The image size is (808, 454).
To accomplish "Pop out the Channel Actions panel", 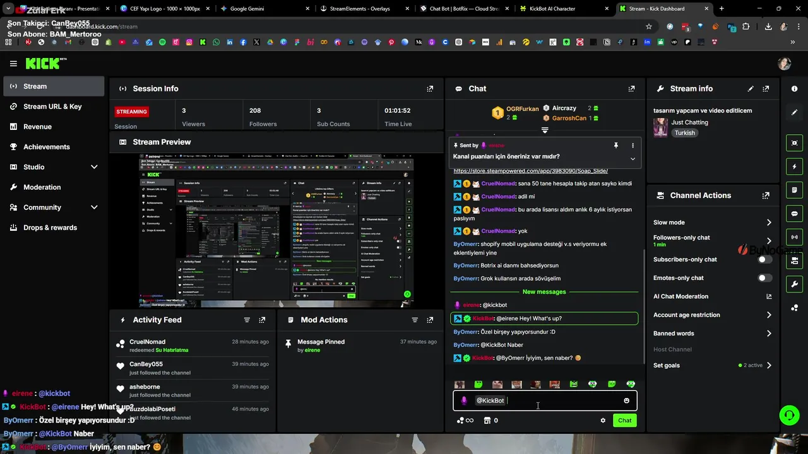I will pos(766,195).
